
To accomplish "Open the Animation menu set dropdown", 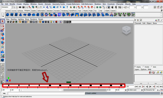I will [x=7, y=7].
